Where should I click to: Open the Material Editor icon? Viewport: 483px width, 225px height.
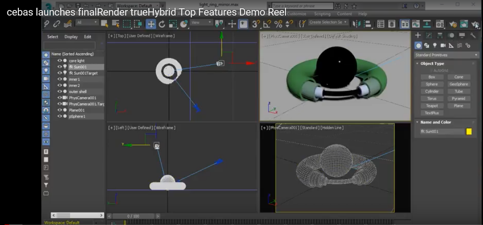coord(440,24)
